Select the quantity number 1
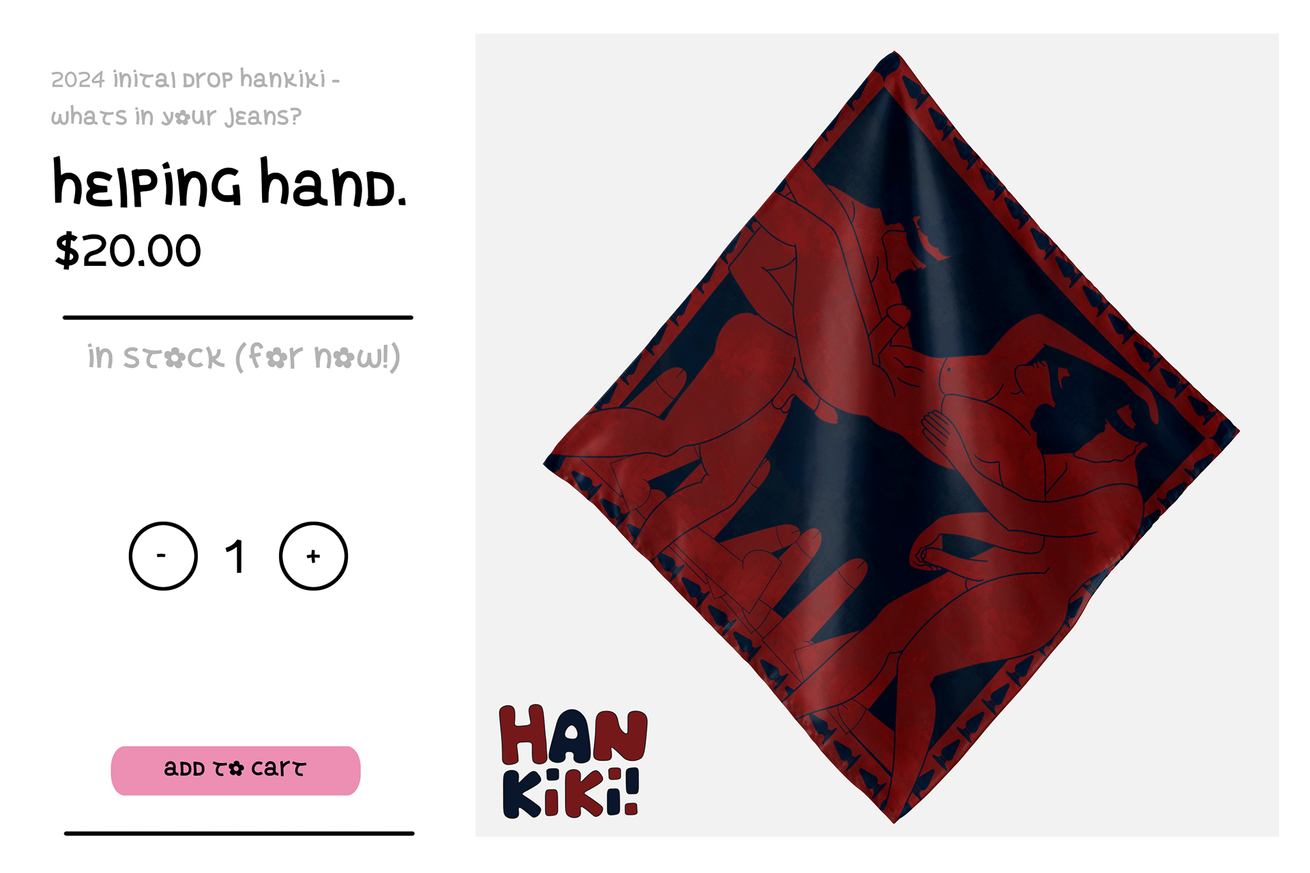The height and width of the screenshot is (873, 1310). point(235,557)
